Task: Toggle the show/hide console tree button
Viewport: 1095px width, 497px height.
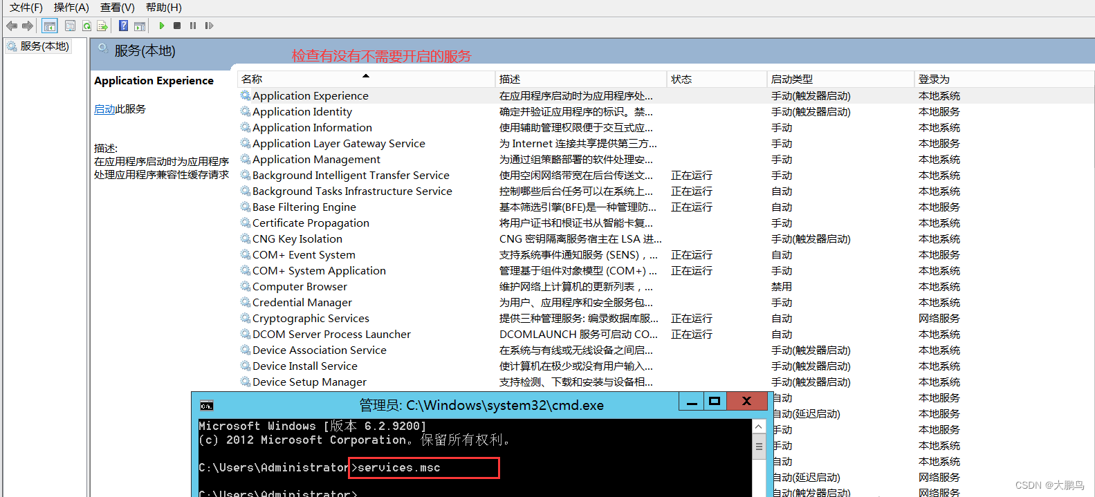Action: pyautogui.click(x=50, y=26)
